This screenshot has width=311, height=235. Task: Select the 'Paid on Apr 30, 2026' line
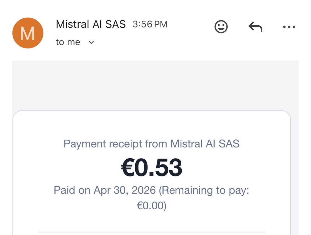tap(105, 190)
